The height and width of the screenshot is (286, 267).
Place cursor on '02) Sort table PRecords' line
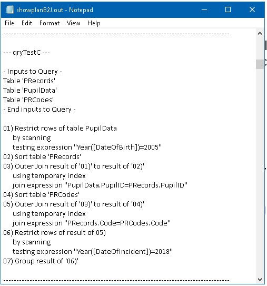tap(42, 156)
